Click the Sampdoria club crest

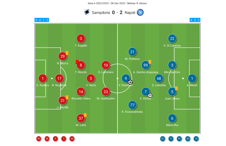click(x=87, y=12)
